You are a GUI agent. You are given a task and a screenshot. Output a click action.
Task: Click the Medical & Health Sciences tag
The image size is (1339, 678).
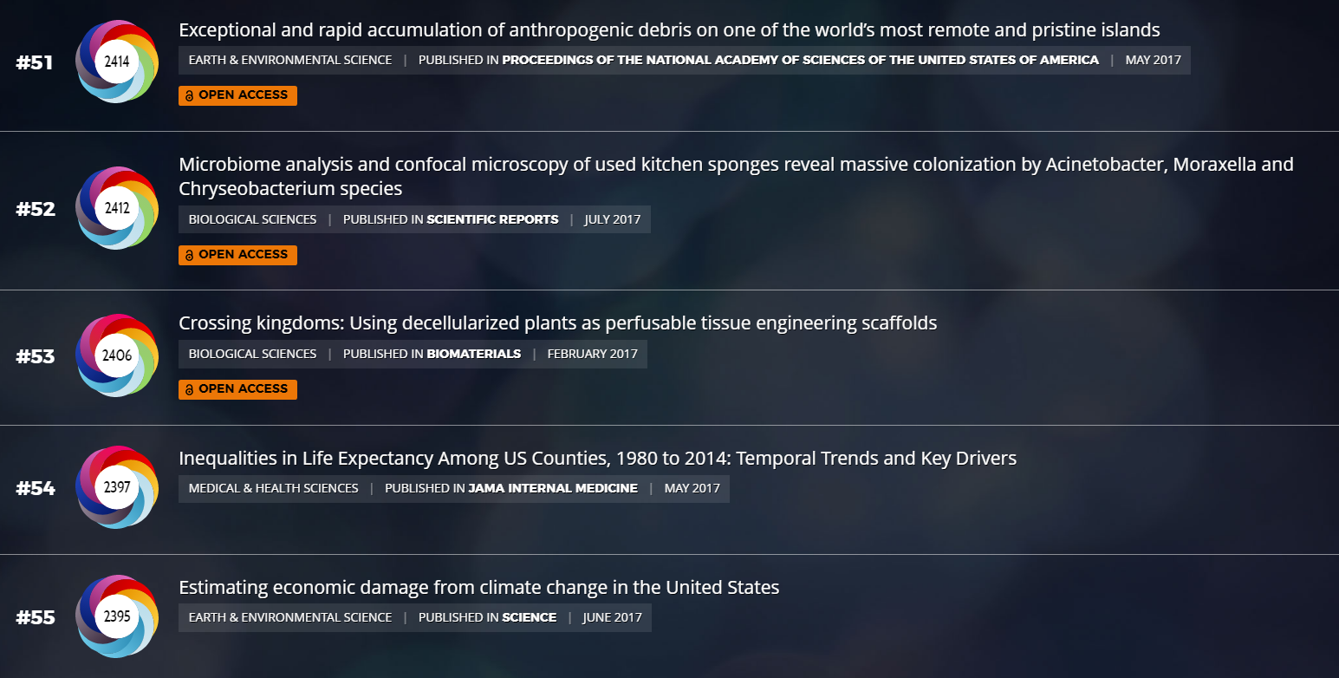(273, 488)
